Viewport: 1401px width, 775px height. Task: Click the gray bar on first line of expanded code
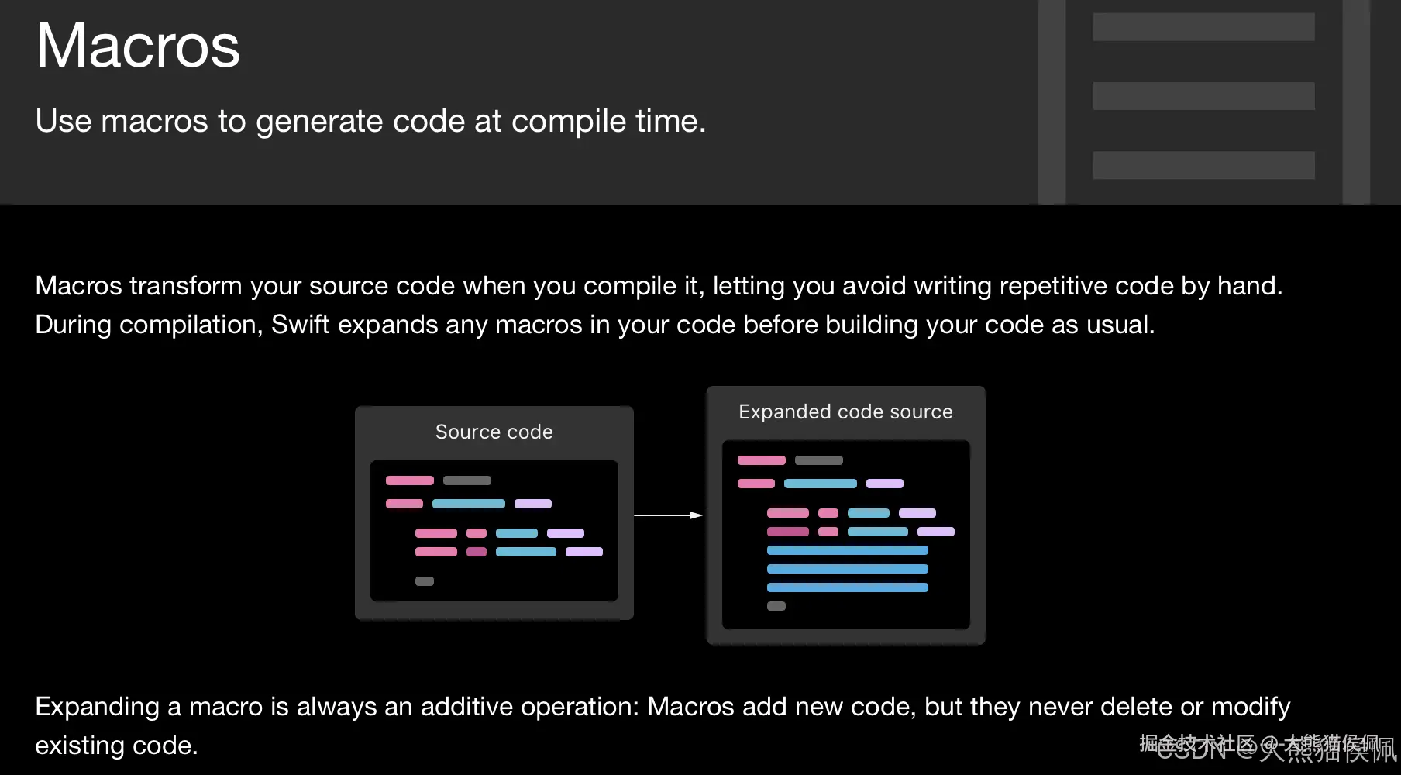[x=818, y=460]
